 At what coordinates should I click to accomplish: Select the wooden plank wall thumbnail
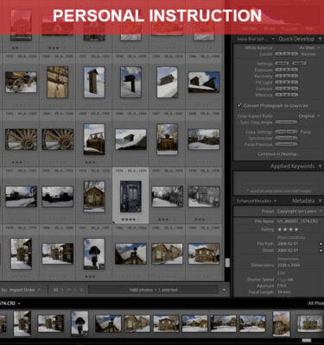(x=58, y=82)
